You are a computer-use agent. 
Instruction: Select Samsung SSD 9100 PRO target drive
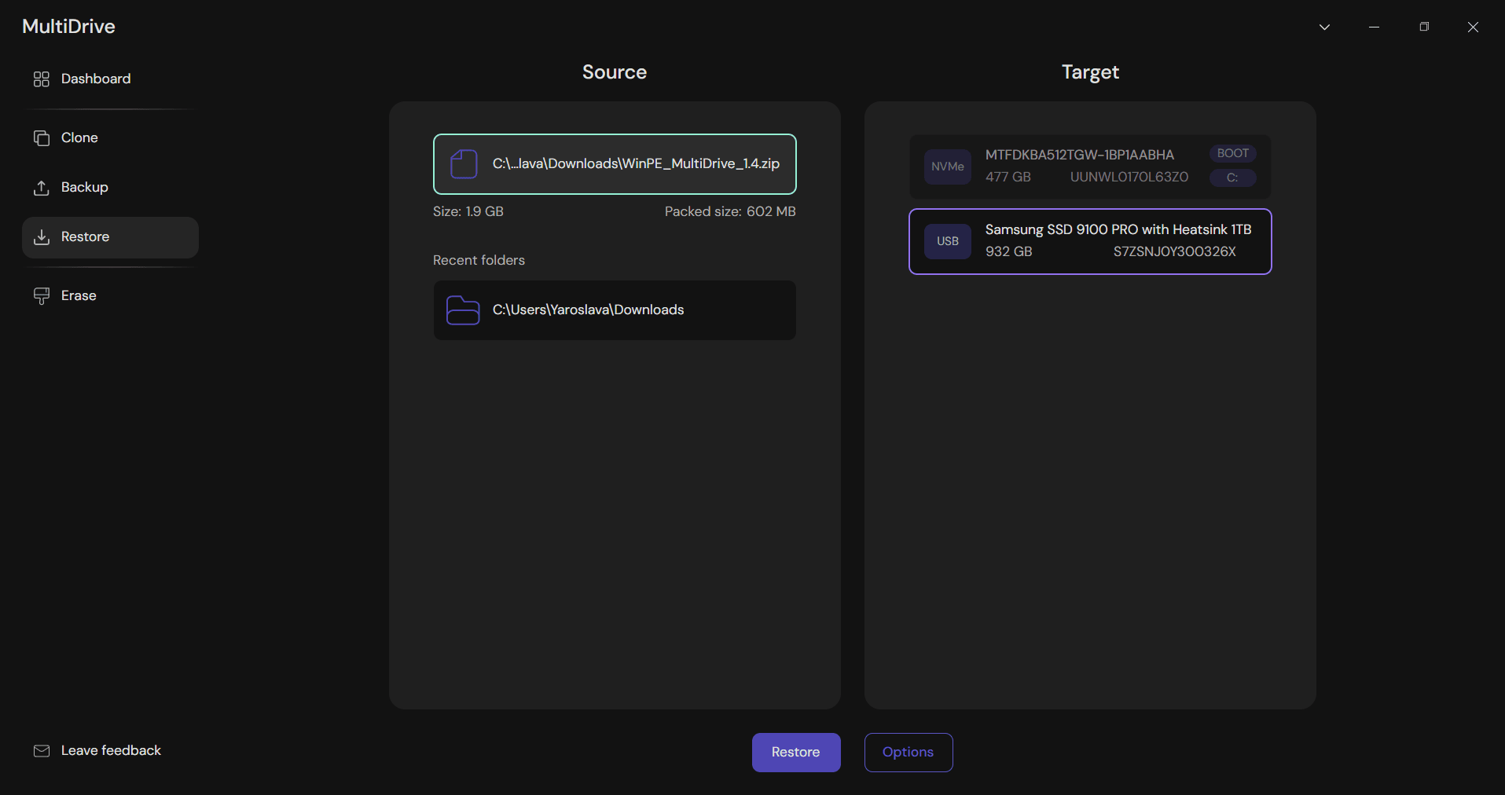(x=1090, y=241)
